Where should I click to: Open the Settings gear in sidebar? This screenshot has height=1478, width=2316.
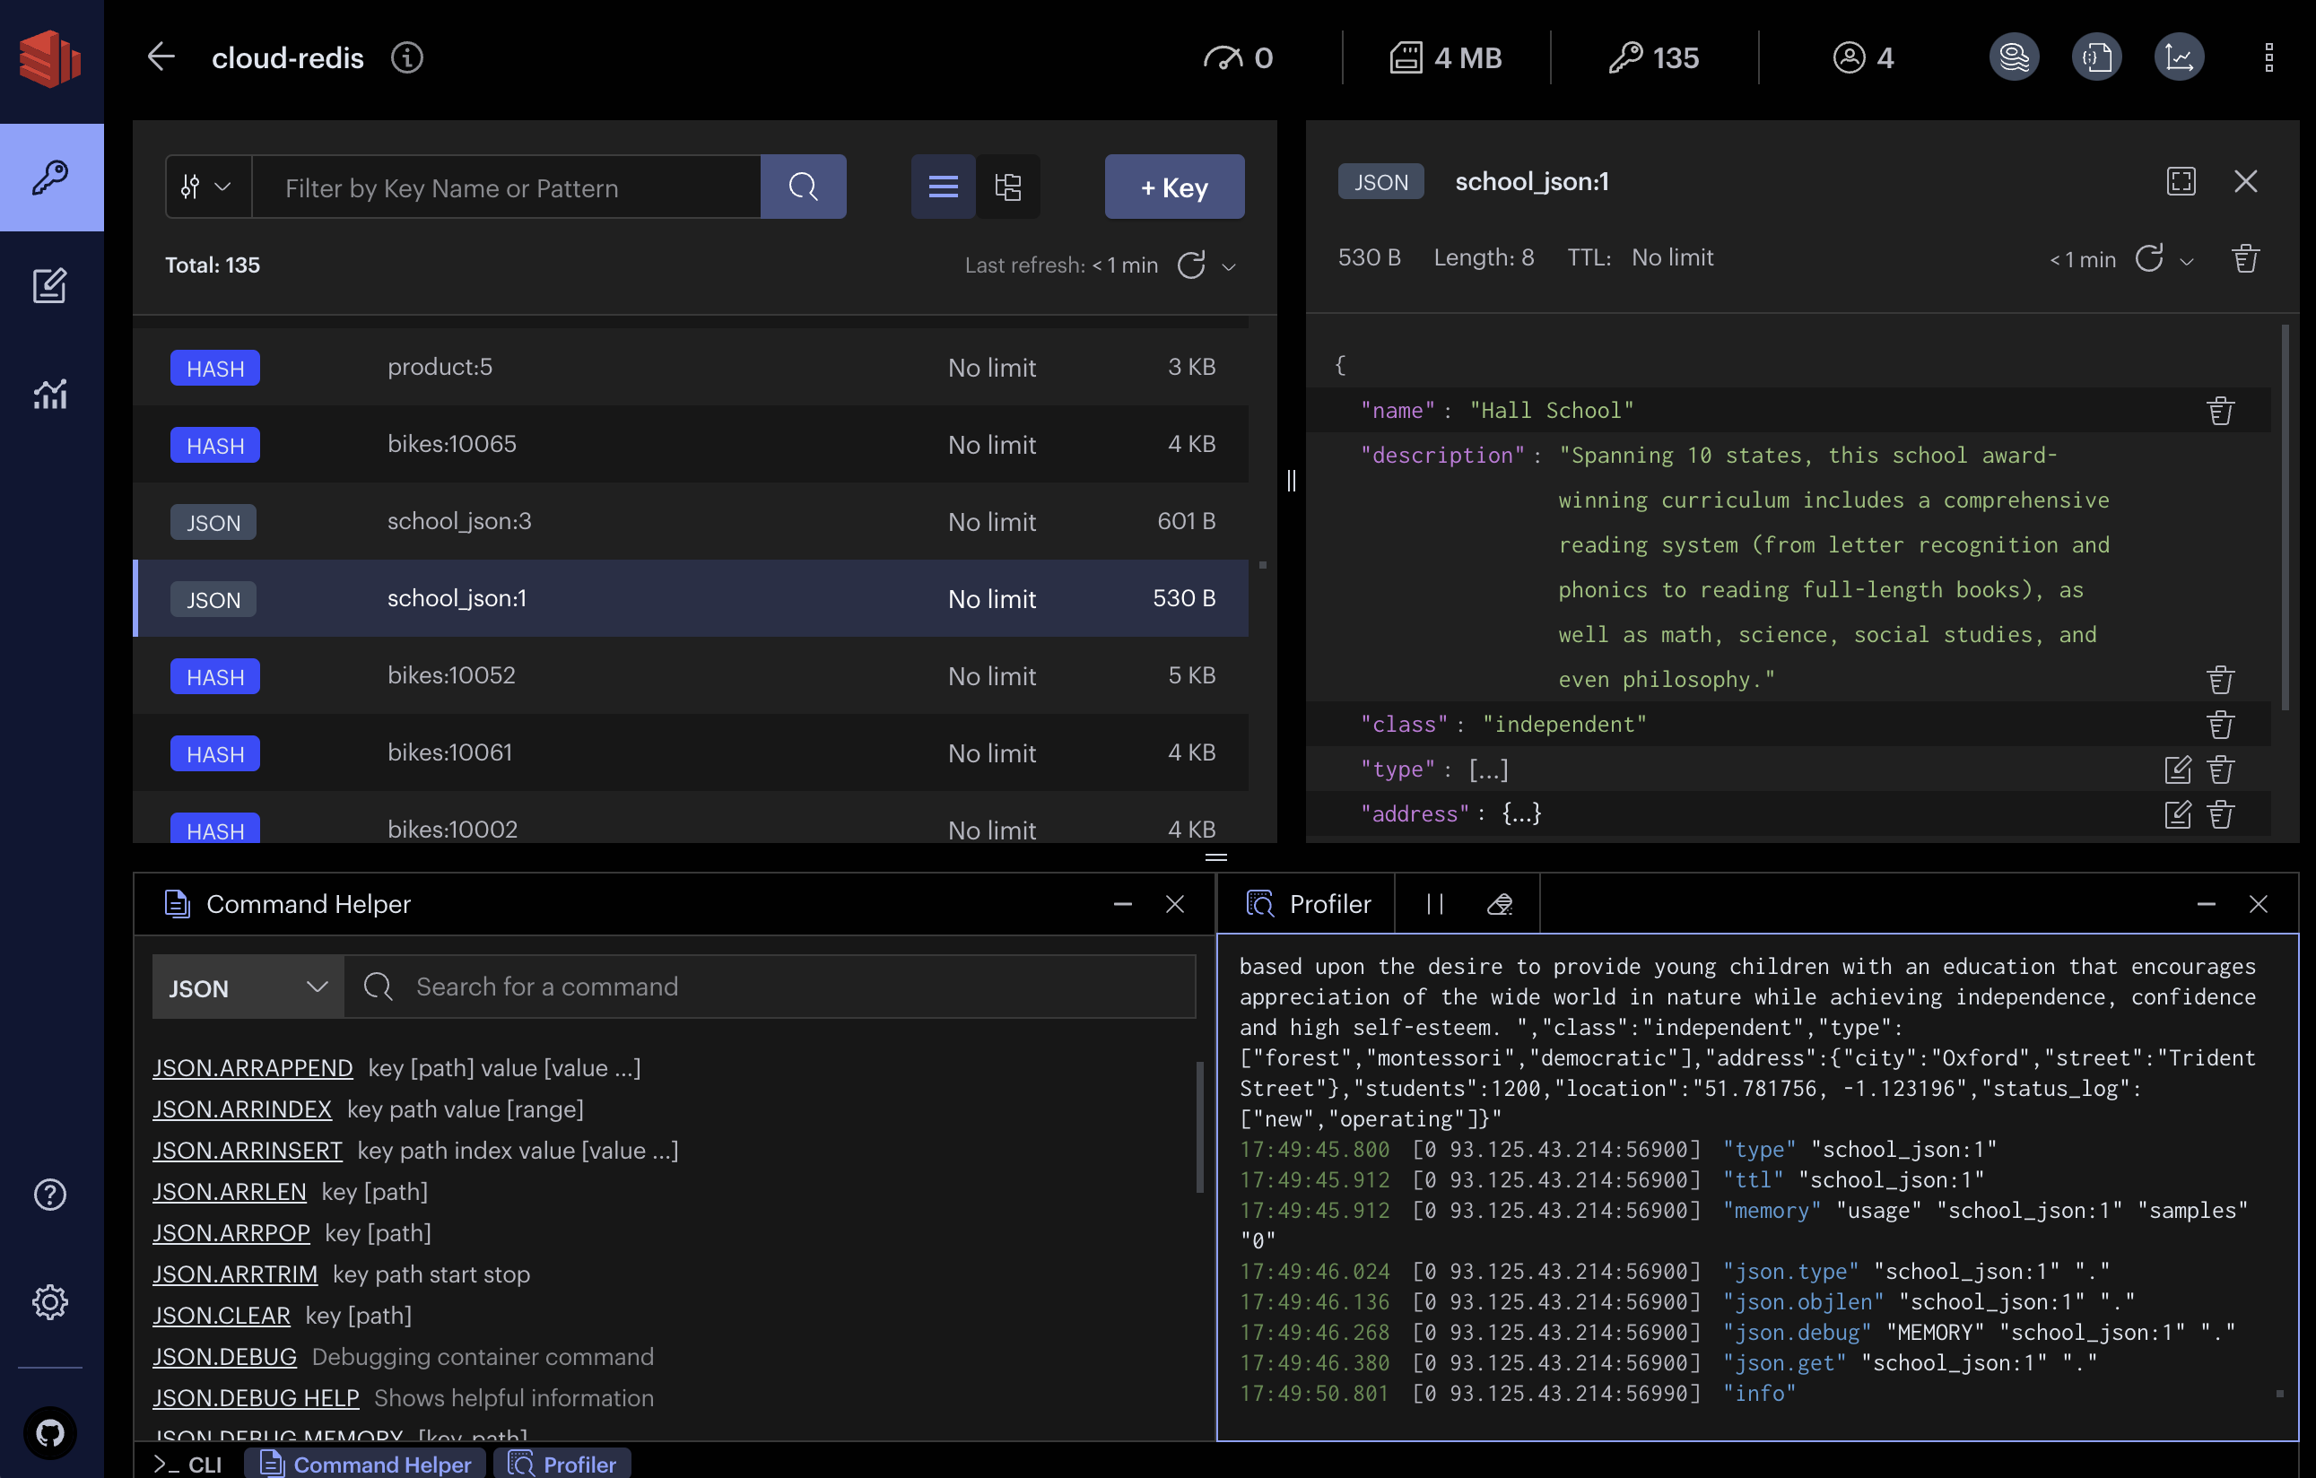(x=50, y=1302)
